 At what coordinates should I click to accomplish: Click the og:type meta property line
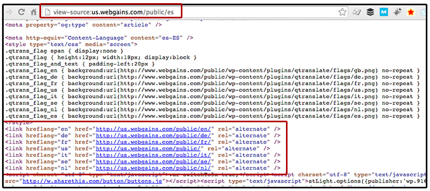(84, 25)
